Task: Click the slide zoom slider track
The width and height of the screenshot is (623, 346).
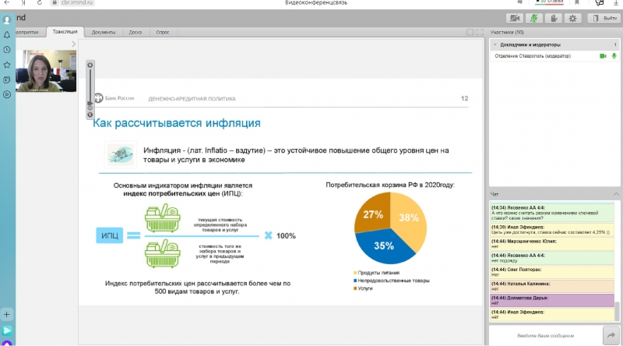Action: pyautogui.click(x=90, y=86)
